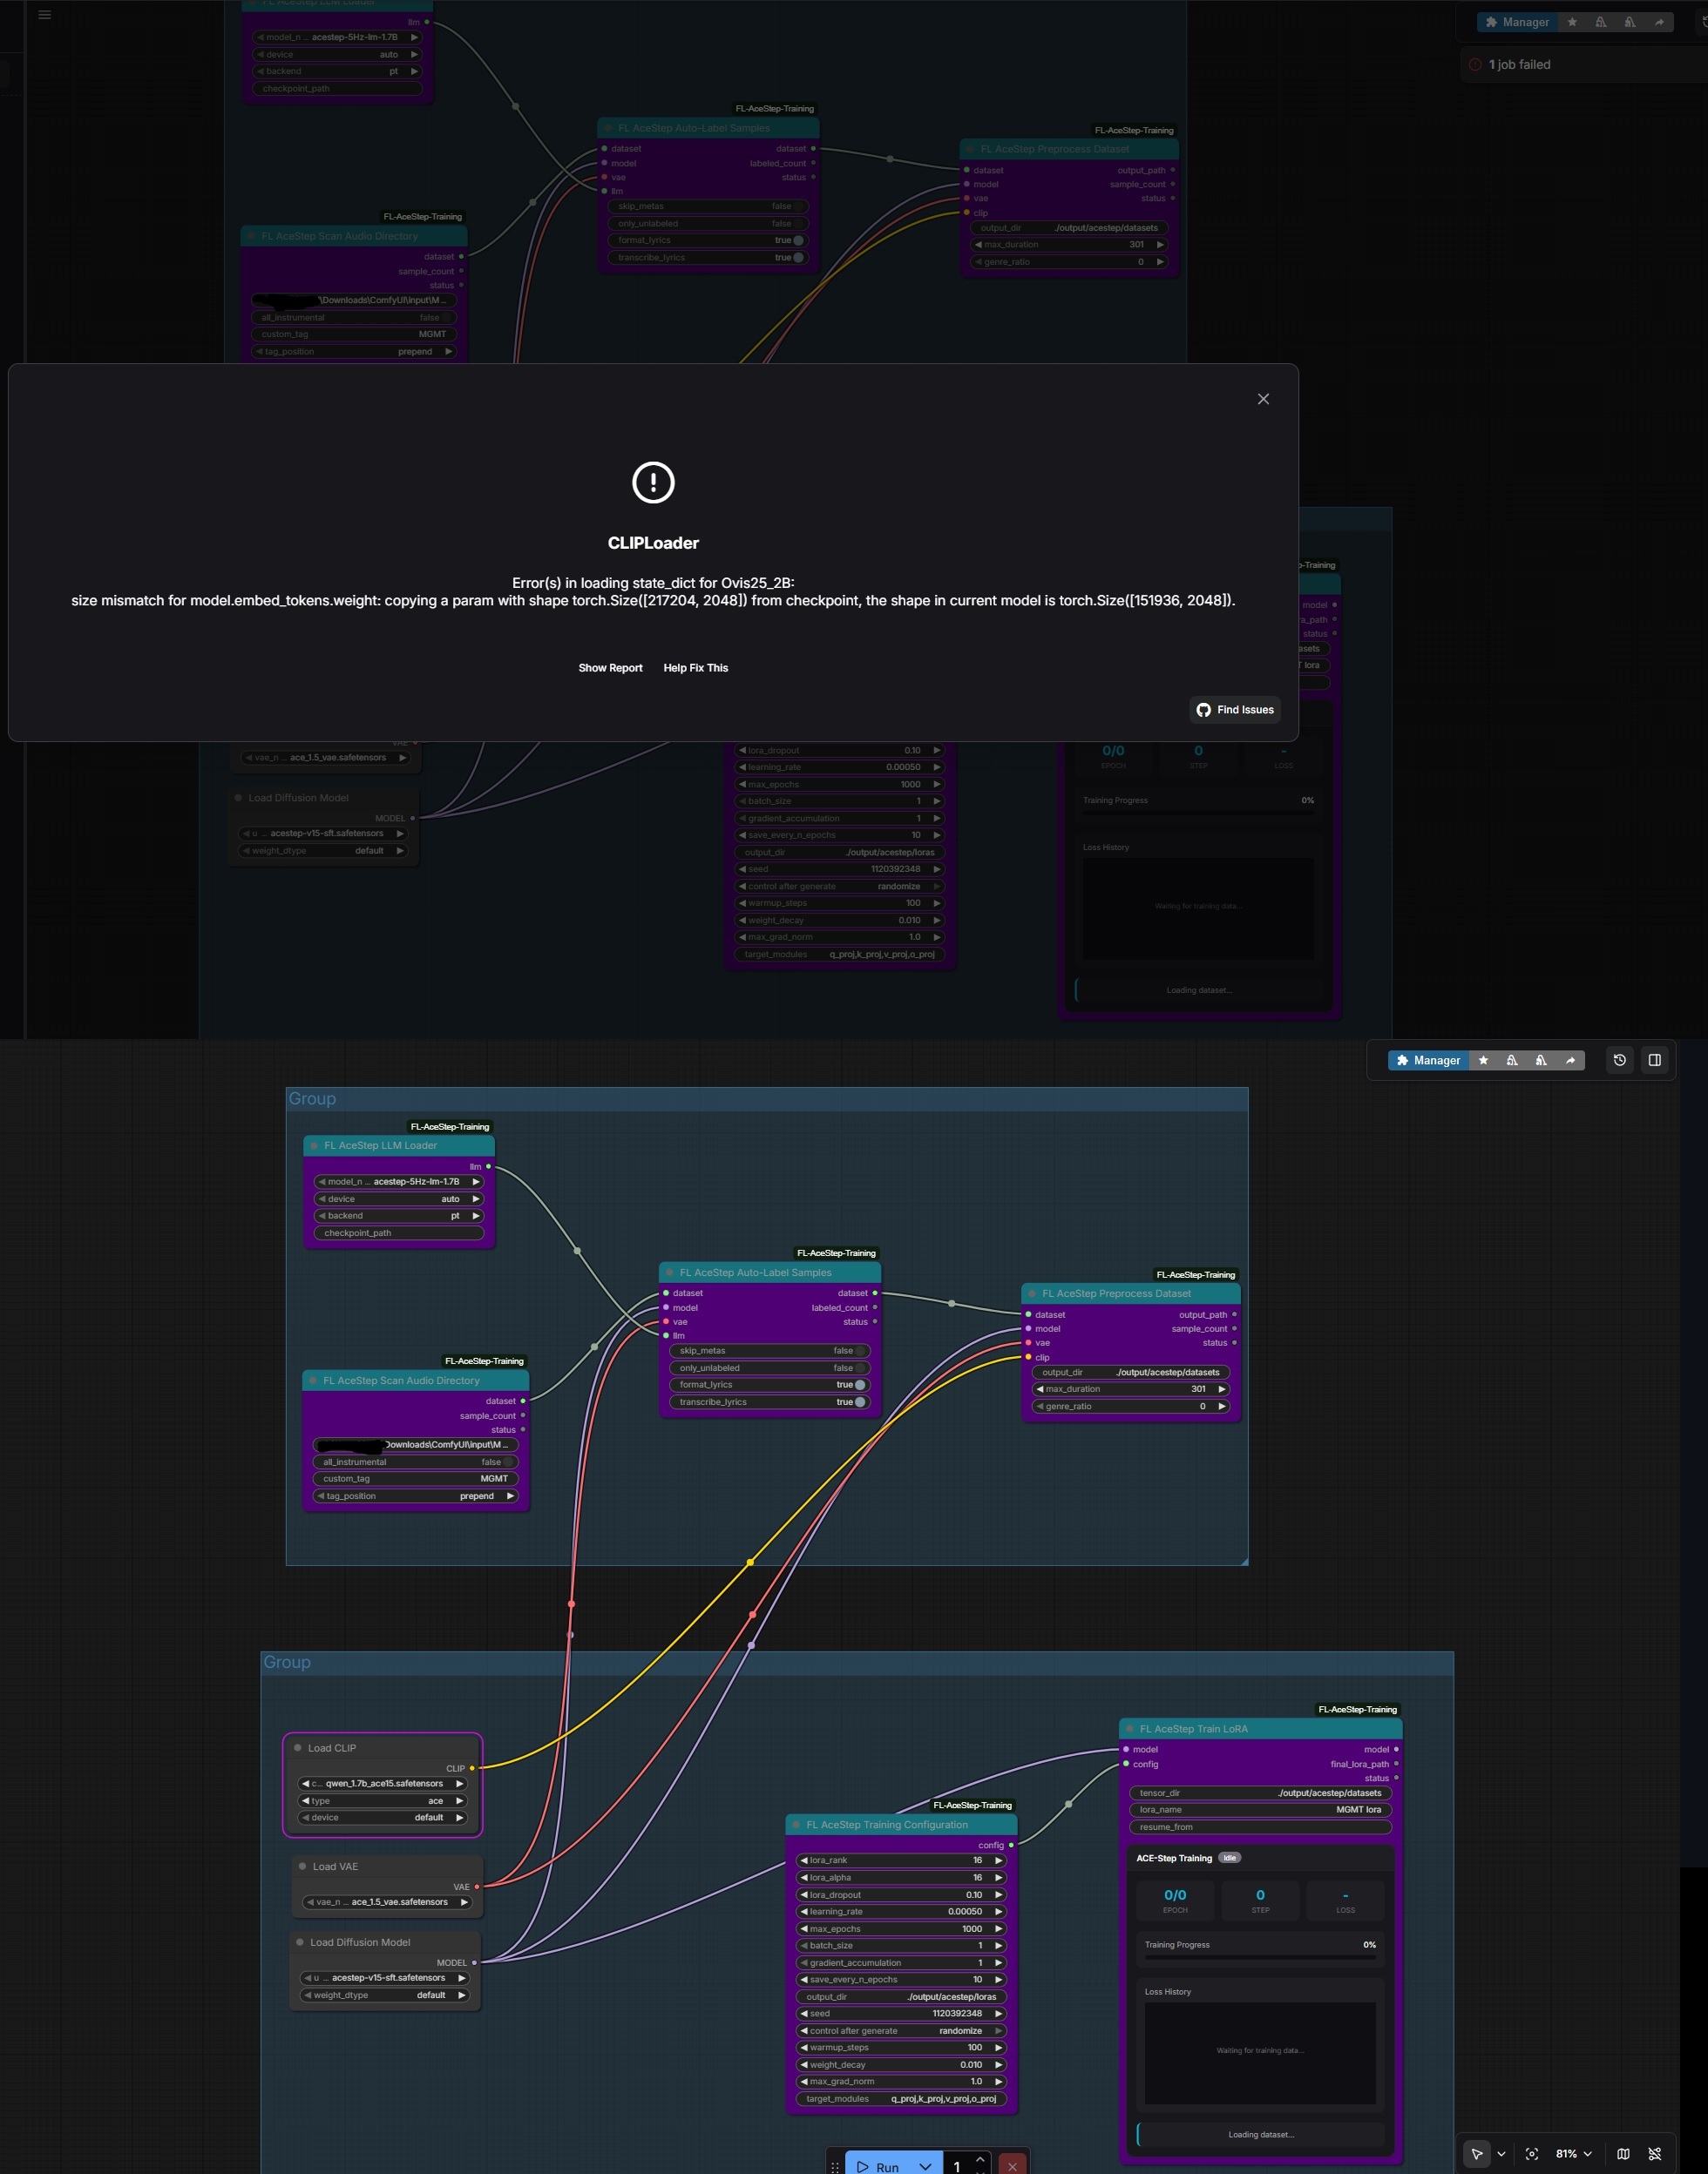Toggle link visibility icon in bottom toolbar
Viewport: 1708px width, 2174px height.
(1655, 2154)
